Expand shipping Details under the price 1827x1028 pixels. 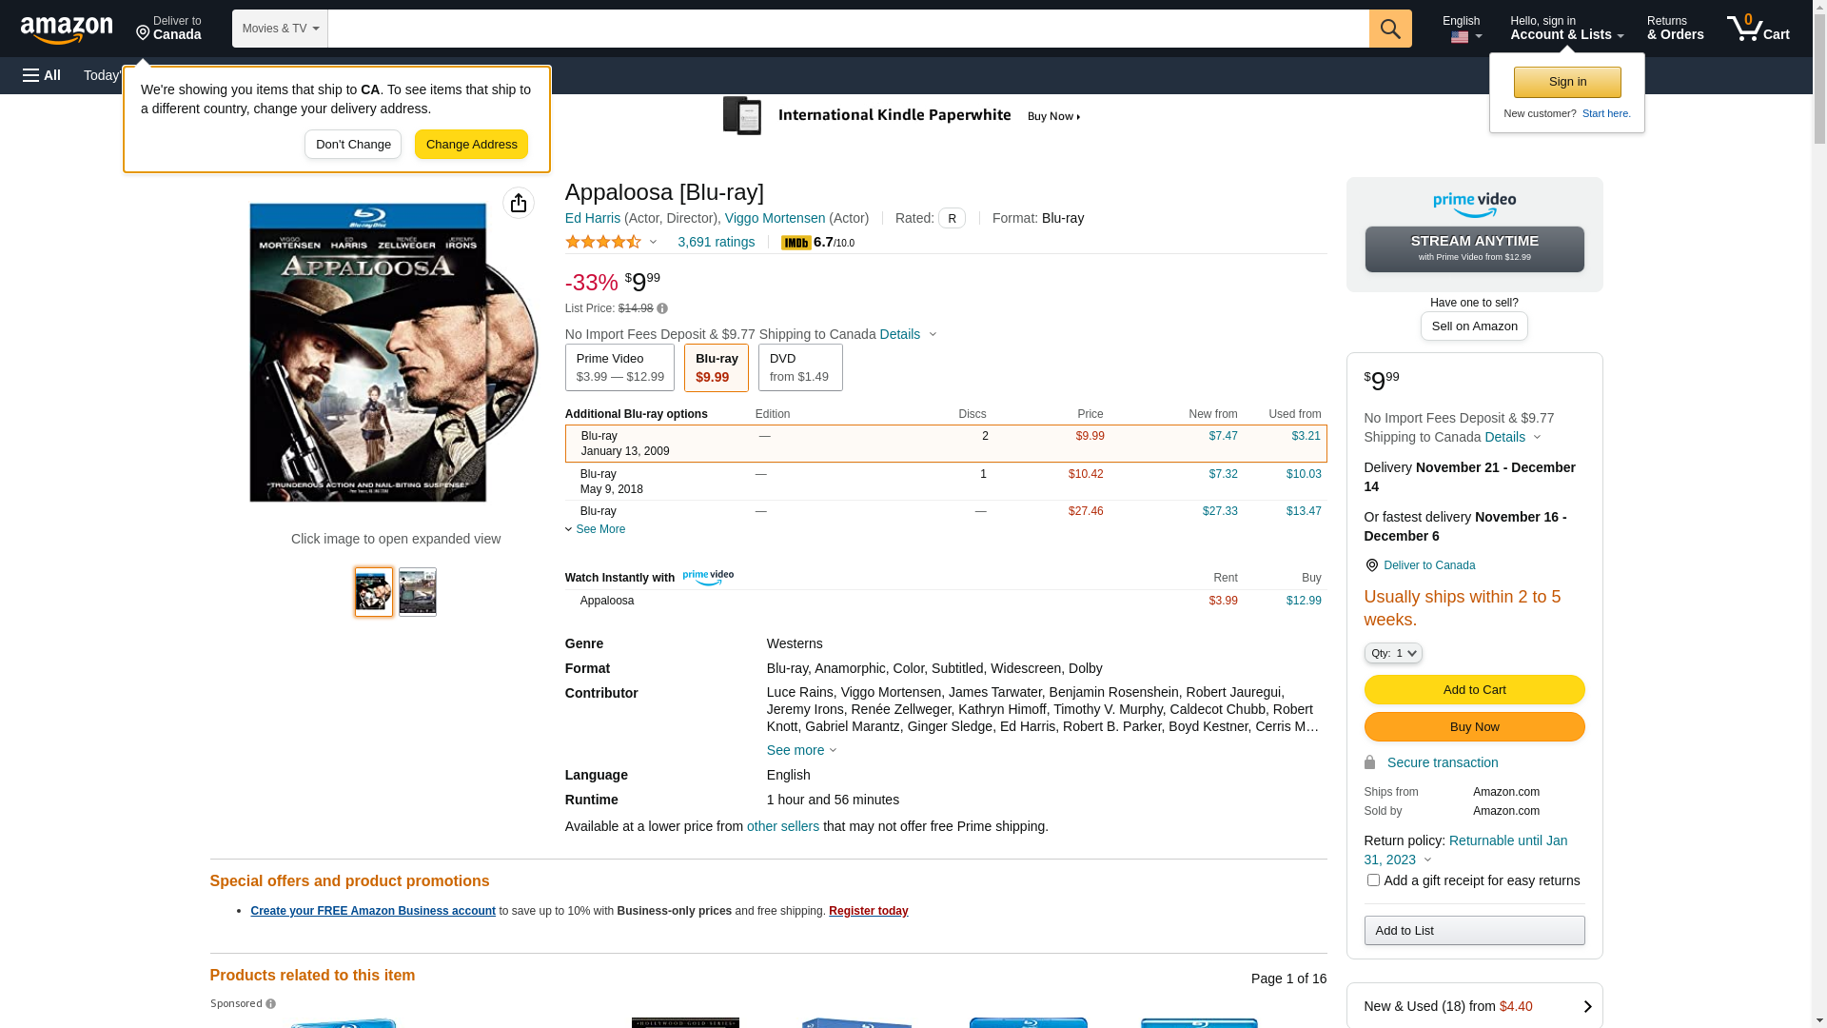[x=909, y=334]
